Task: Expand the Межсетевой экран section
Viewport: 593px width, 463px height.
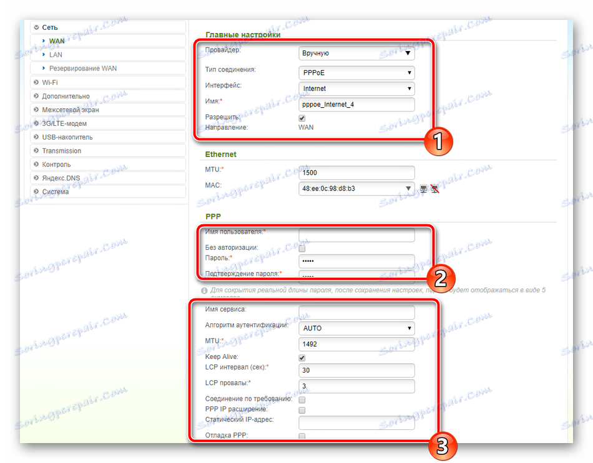Action: click(x=108, y=110)
